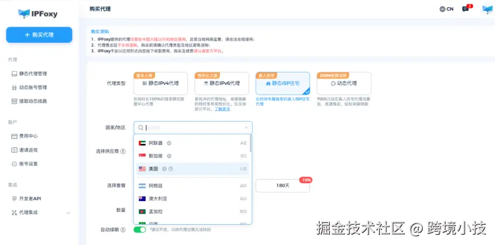Click the United States flag icon
The width and height of the screenshot is (495, 245).
(x=142, y=169)
